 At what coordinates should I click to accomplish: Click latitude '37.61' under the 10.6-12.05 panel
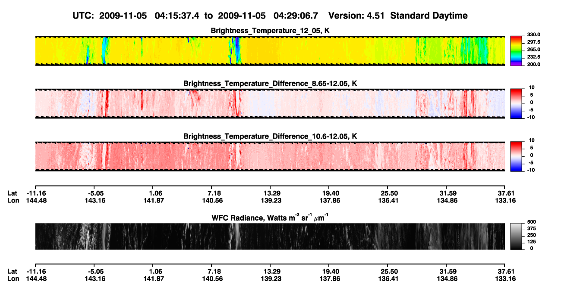tap(505, 193)
